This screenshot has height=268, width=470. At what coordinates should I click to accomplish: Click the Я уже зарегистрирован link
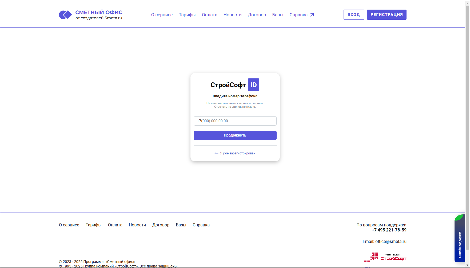pos(238,153)
